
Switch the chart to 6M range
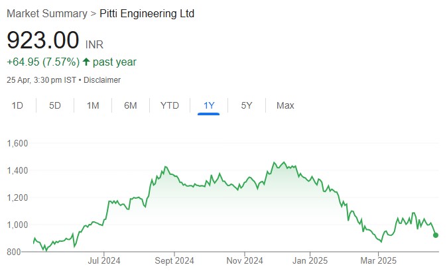pos(131,105)
